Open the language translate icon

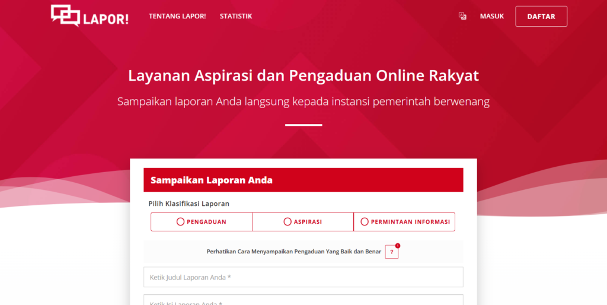[462, 16]
